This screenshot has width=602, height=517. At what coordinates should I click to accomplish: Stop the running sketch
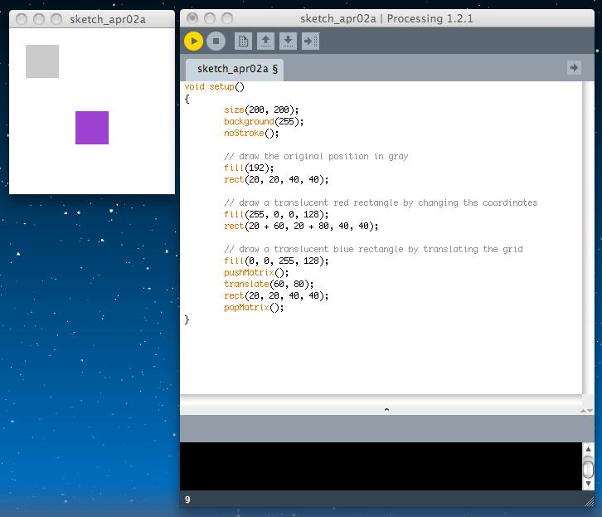tap(216, 41)
